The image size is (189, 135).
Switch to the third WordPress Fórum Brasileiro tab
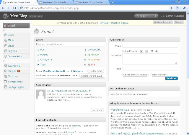click(x=91, y=2)
